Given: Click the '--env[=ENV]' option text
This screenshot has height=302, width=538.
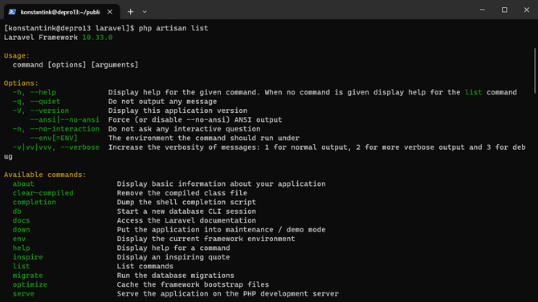Looking at the screenshot, I should point(54,138).
